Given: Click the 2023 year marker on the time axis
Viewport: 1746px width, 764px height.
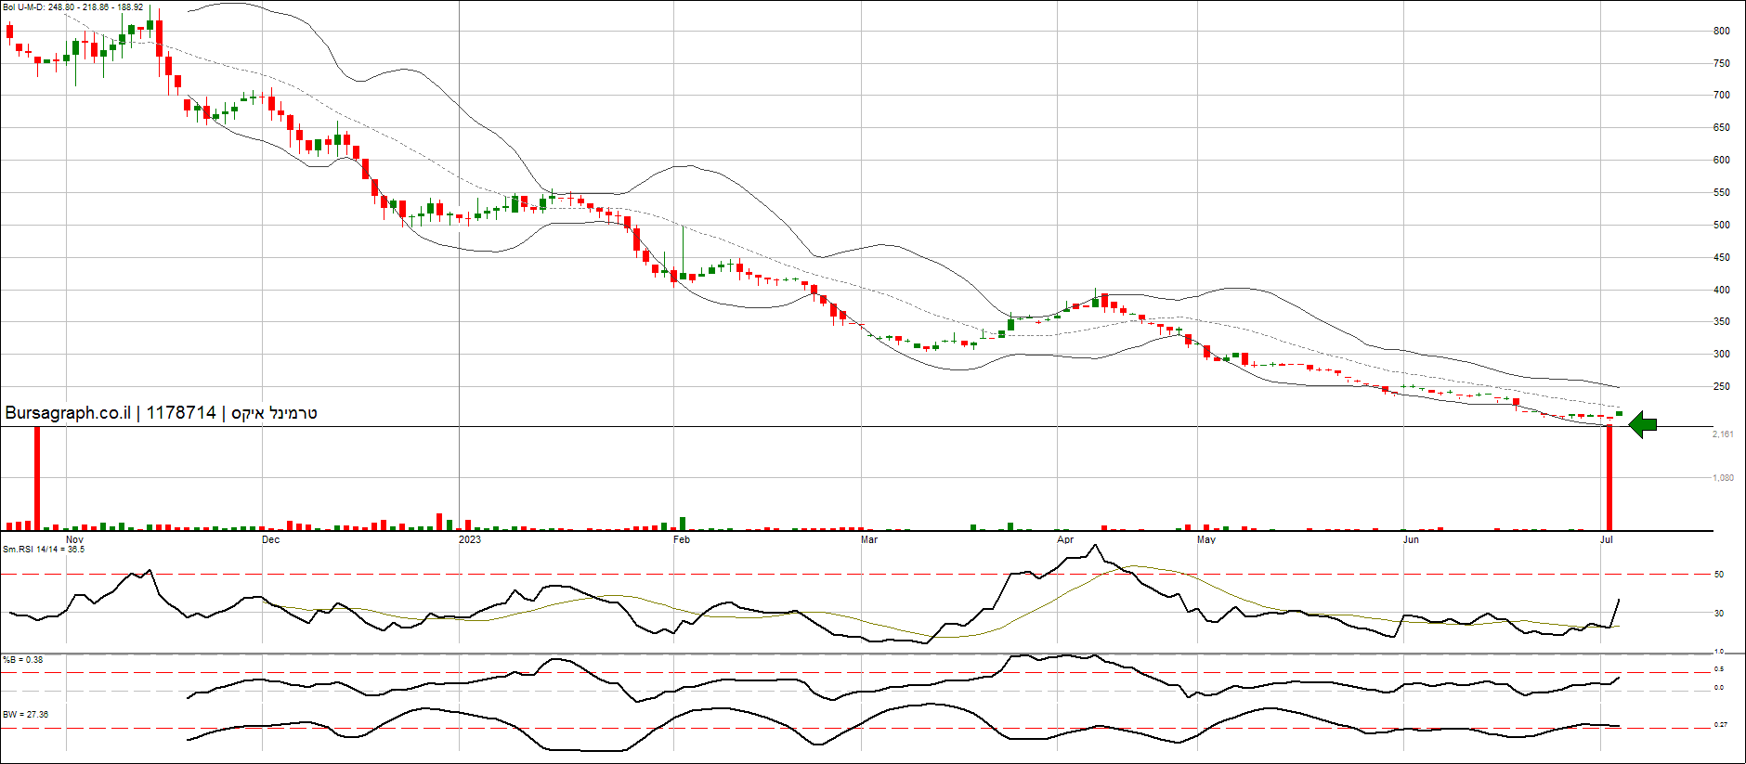Looking at the screenshot, I should pyautogui.click(x=470, y=539).
